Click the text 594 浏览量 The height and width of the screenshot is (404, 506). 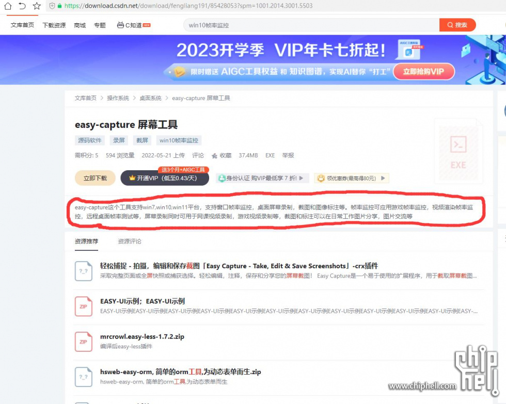click(x=120, y=155)
